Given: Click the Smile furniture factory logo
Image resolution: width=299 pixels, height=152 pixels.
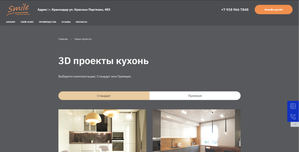Looking at the screenshot, I should [x=18, y=10].
